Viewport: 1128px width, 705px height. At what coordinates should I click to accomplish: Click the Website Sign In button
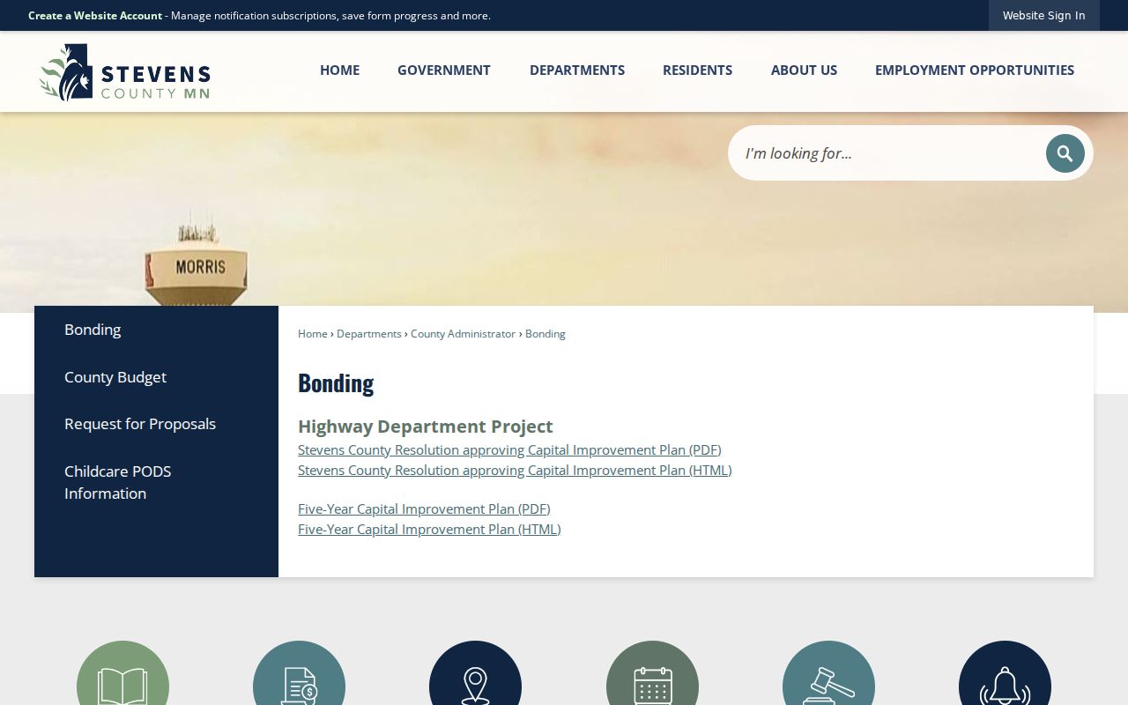(1043, 16)
